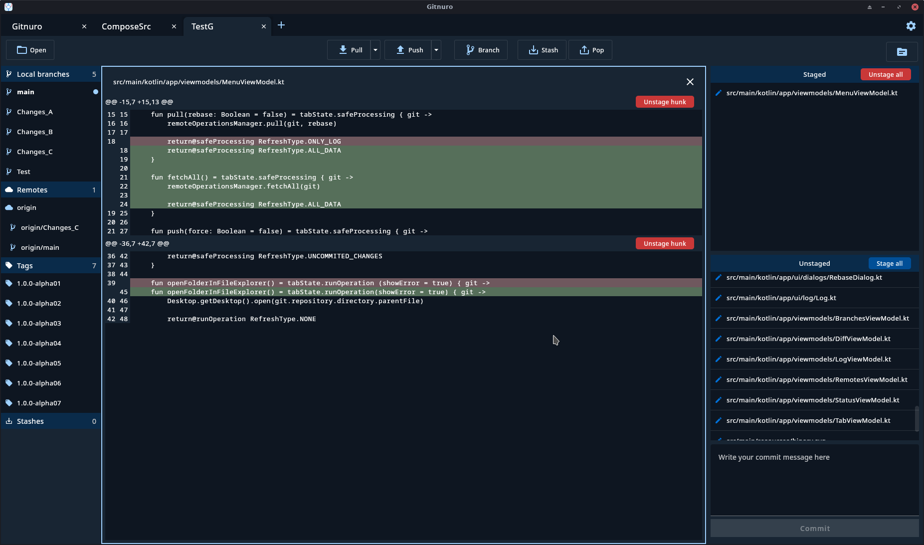The width and height of the screenshot is (924, 545).
Task: Click the Gitnuro app icon in title bar
Action: [x=8, y=6]
